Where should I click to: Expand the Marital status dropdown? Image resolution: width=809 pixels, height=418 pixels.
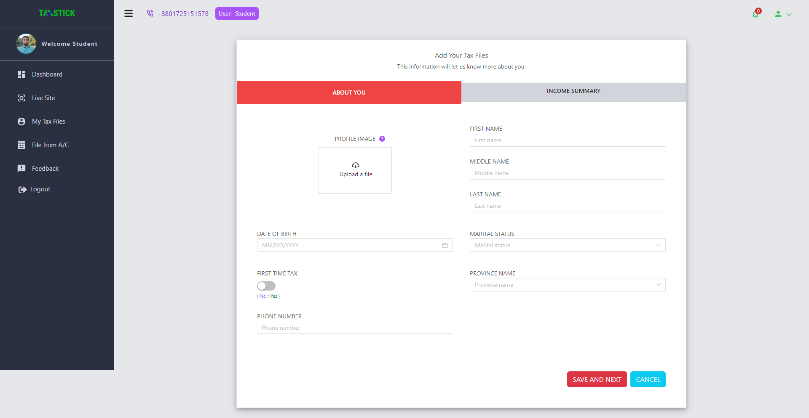pos(568,245)
